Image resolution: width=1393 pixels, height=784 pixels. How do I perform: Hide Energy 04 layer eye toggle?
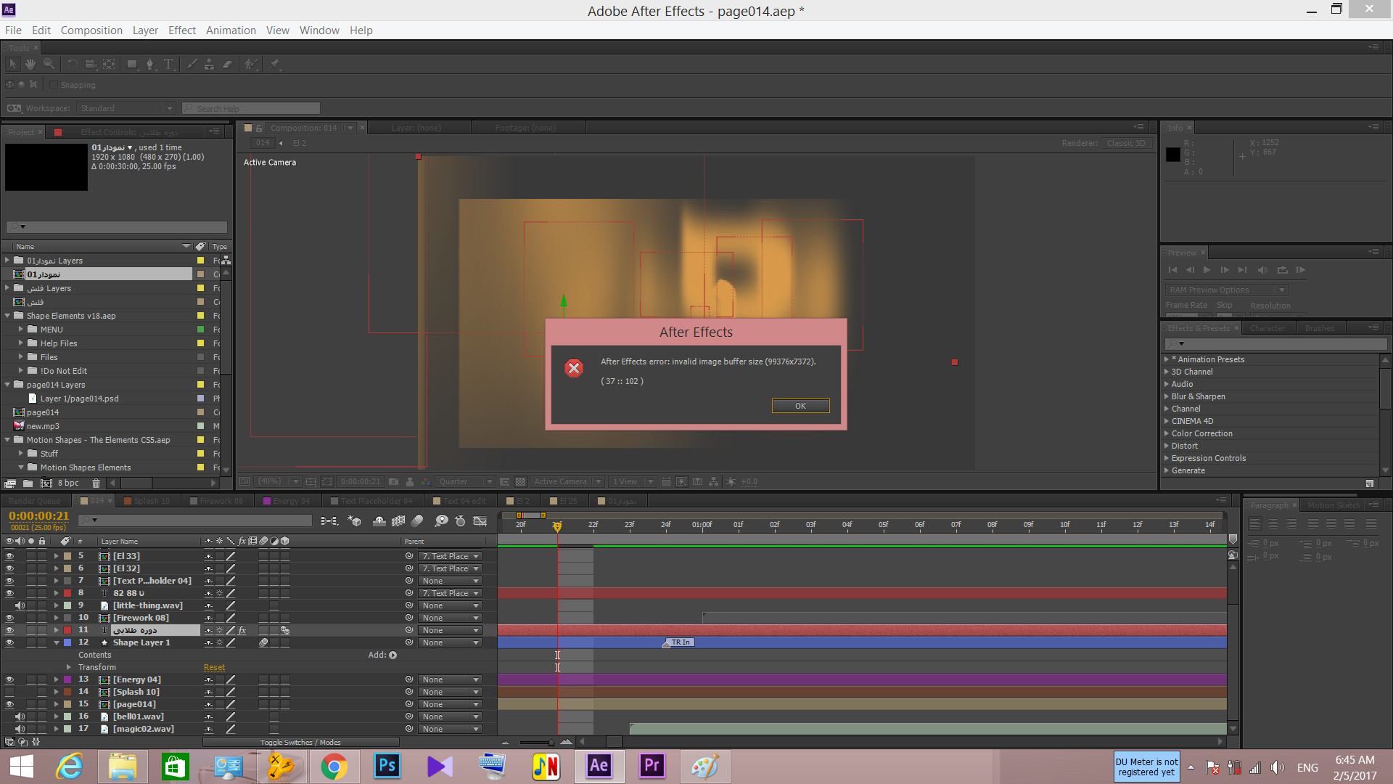pos(9,679)
